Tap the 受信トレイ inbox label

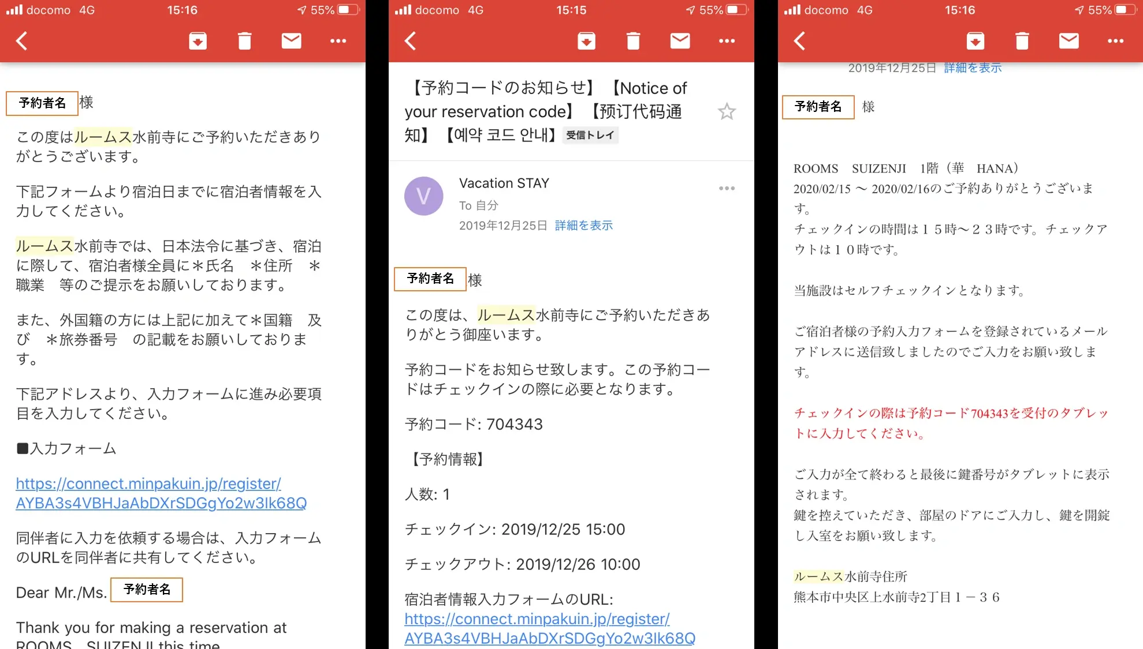(590, 135)
